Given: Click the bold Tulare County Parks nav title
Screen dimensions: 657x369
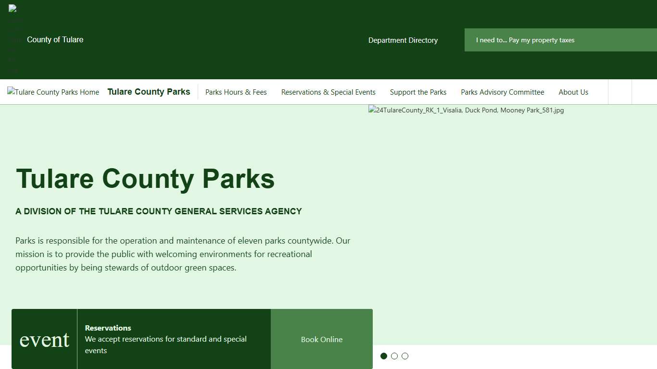Looking at the screenshot, I should click(149, 91).
